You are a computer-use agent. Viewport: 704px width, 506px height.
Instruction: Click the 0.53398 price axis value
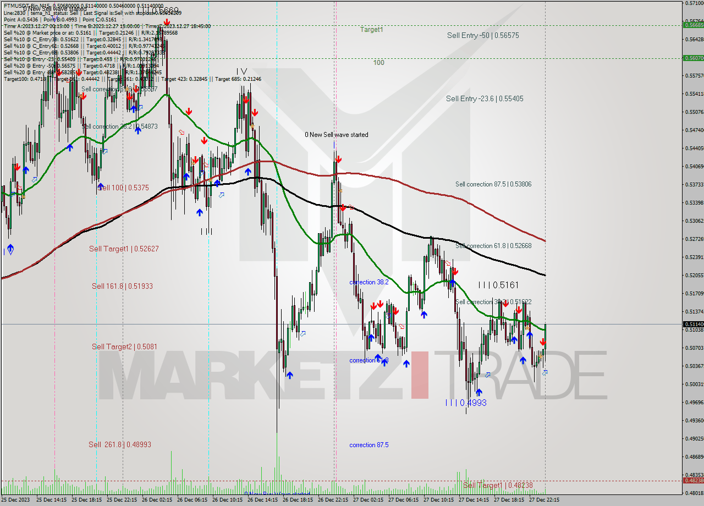tap(694, 202)
